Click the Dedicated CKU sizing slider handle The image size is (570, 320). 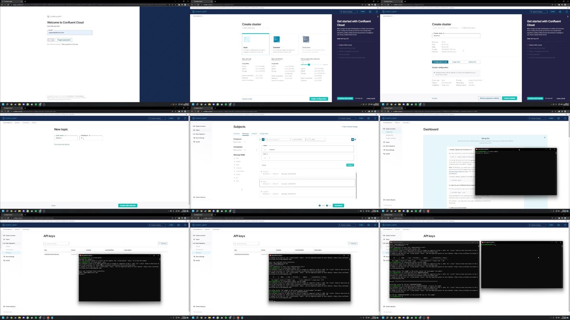pos(309,65)
